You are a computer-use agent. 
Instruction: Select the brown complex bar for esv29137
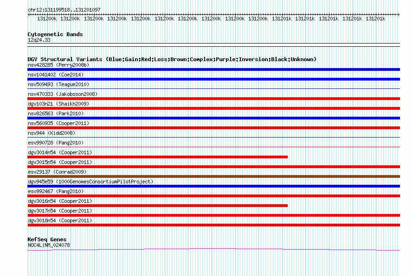(x=213, y=176)
